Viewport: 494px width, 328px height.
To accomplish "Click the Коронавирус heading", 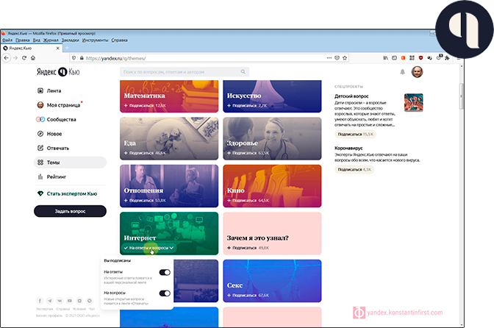I will click(x=348, y=148).
